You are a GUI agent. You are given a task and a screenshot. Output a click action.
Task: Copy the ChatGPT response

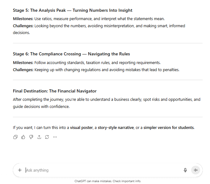[x=15, y=137]
